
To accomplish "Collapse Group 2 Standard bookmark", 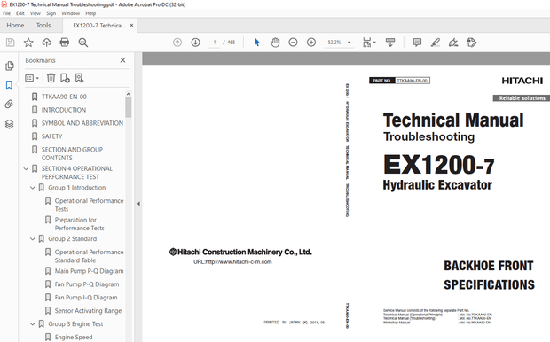I will tap(33, 239).
